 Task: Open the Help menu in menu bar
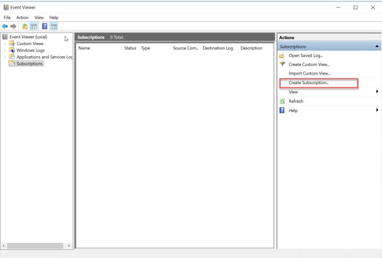(54, 17)
